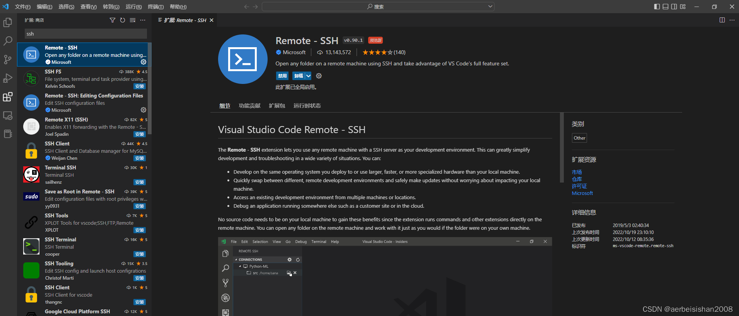Install the SSH Tooling extension
The width and height of the screenshot is (739, 316).
tap(140, 278)
